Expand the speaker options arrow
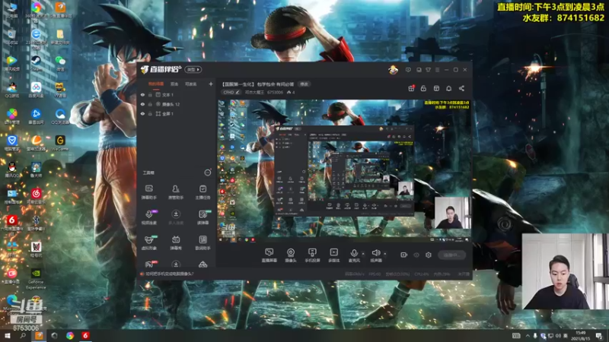609x342 pixels. pos(385,254)
